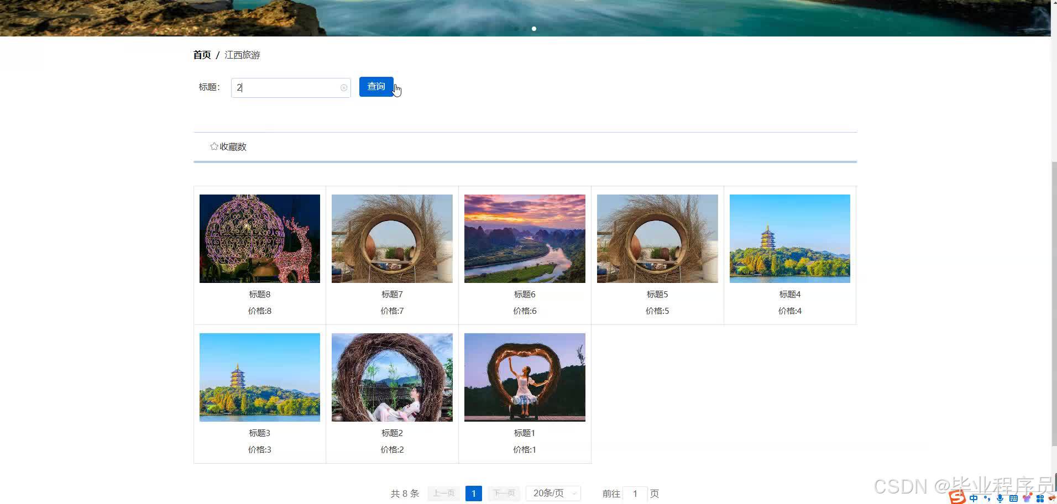Viewport: 1057px width, 504px height.
Task: Click the star icon beside 收藏数
Action: (214, 146)
